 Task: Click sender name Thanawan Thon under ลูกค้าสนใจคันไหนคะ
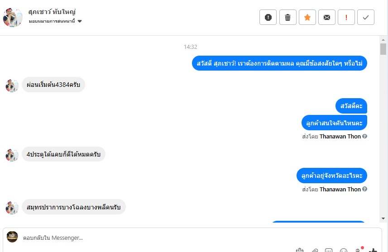pos(340,136)
